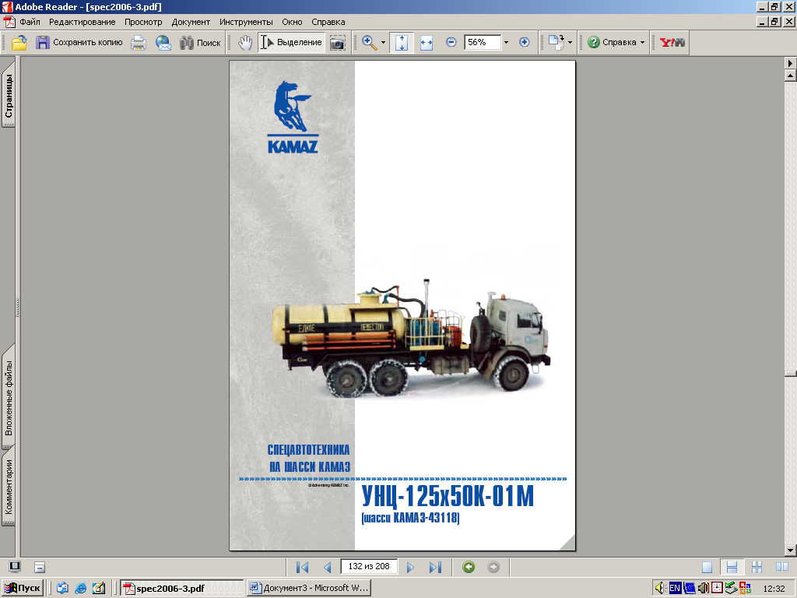Image resolution: width=797 pixels, height=598 pixels.
Task: Click the rotate view page icon
Action: point(556,43)
